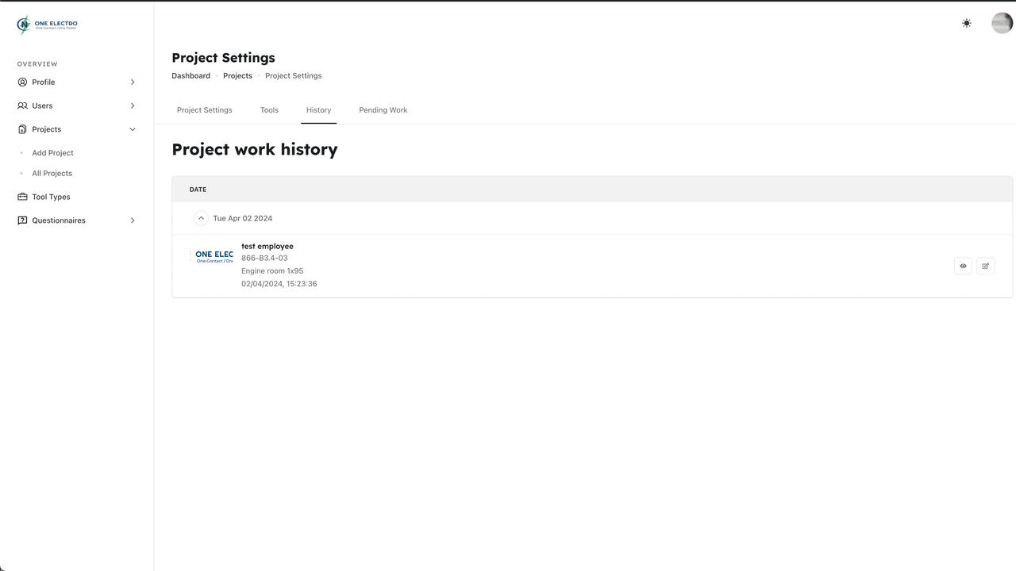The image size is (1016, 571).
Task: Click the company logo thumbnail in entry
Action: pyautogui.click(x=212, y=256)
